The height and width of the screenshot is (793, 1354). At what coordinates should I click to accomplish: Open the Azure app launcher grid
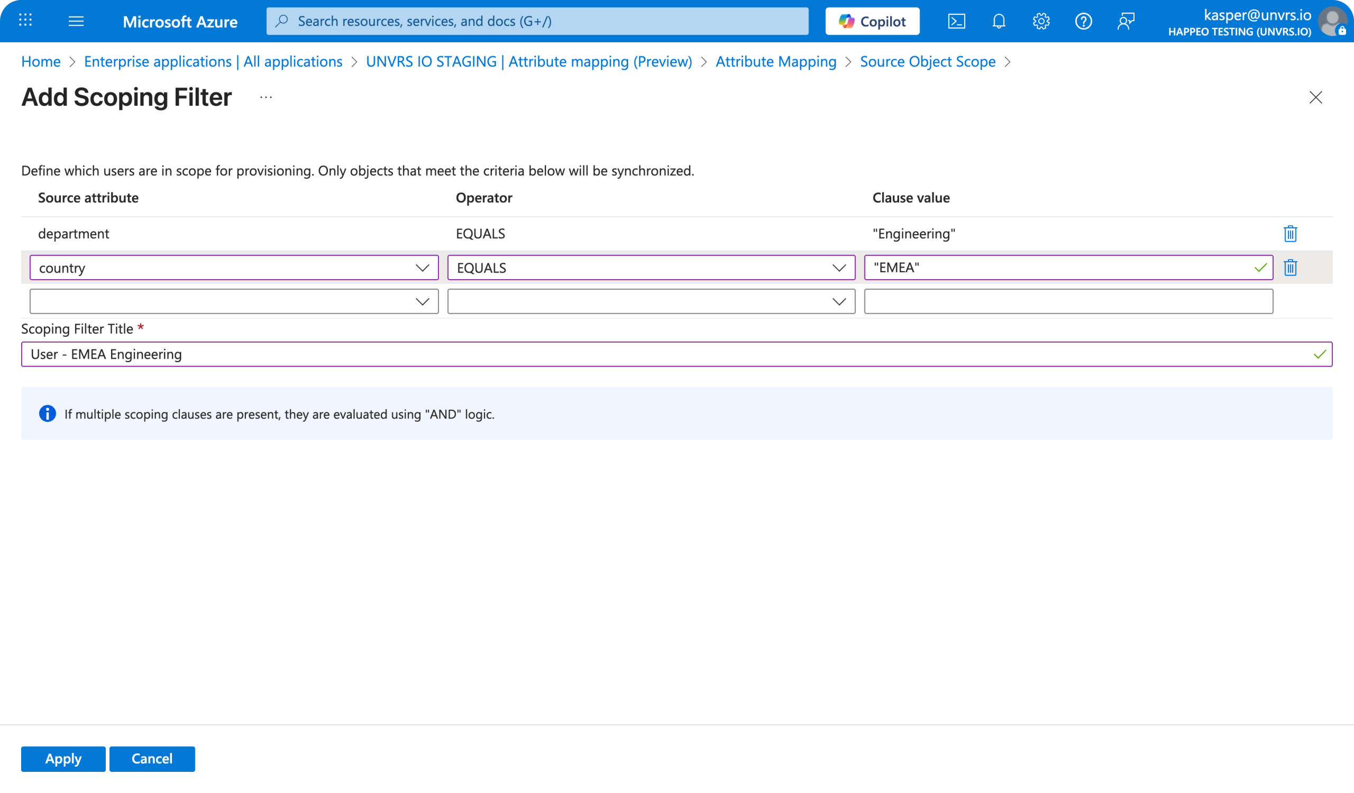click(x=25, y=21)
